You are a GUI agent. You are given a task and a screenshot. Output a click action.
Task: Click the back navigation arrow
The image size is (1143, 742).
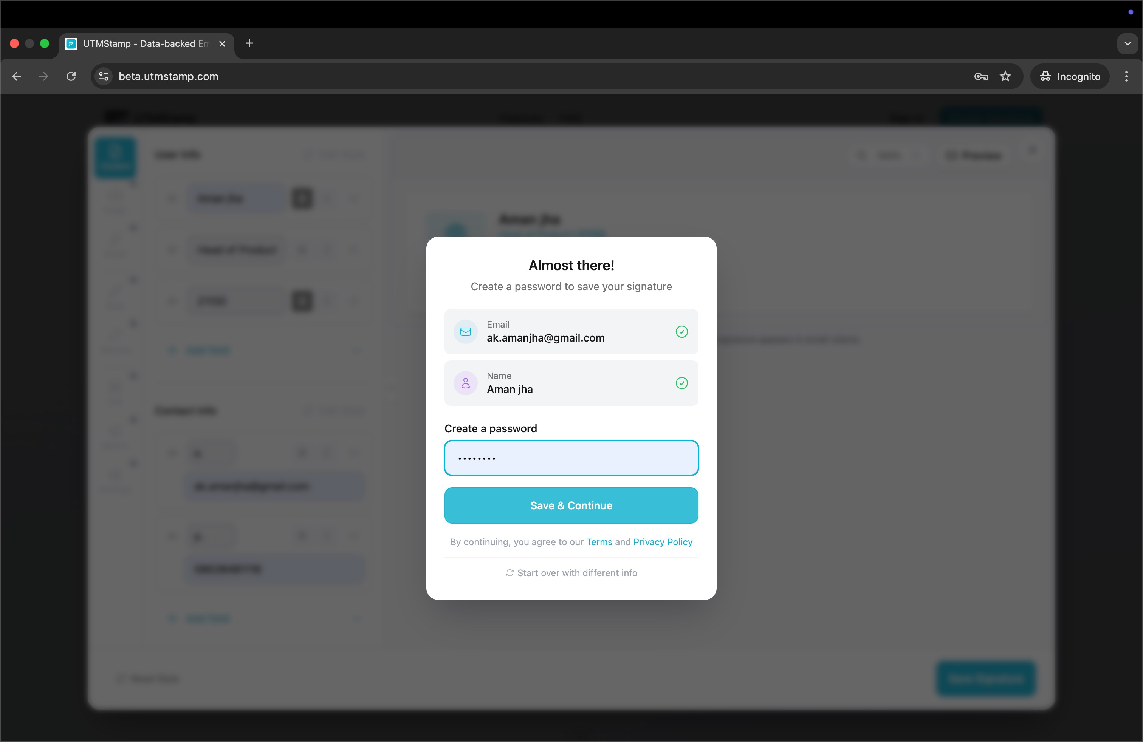tap(17, 76)
